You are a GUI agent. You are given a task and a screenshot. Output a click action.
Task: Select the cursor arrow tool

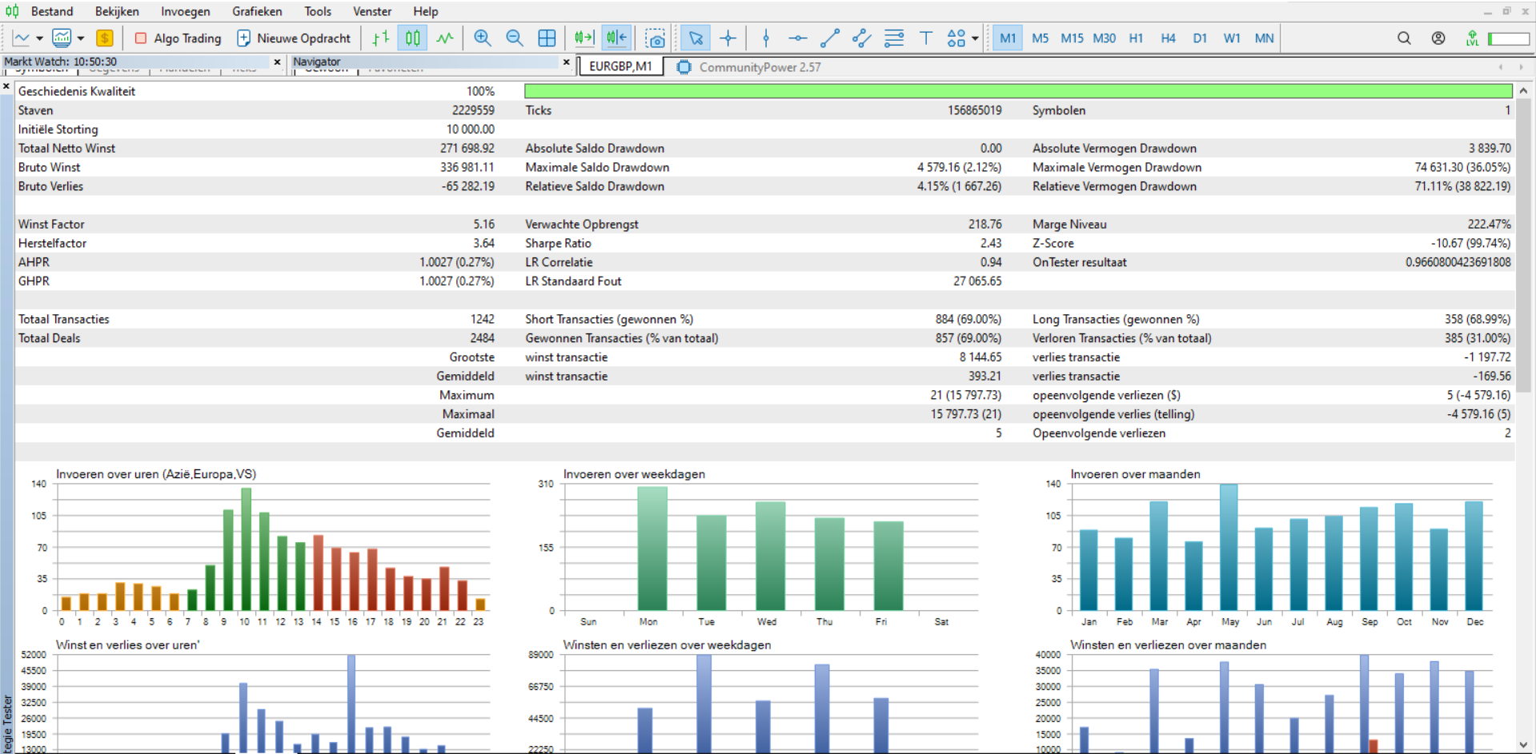[696, 38]
